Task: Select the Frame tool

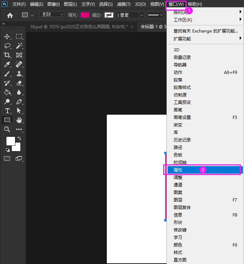Action: 19,55
